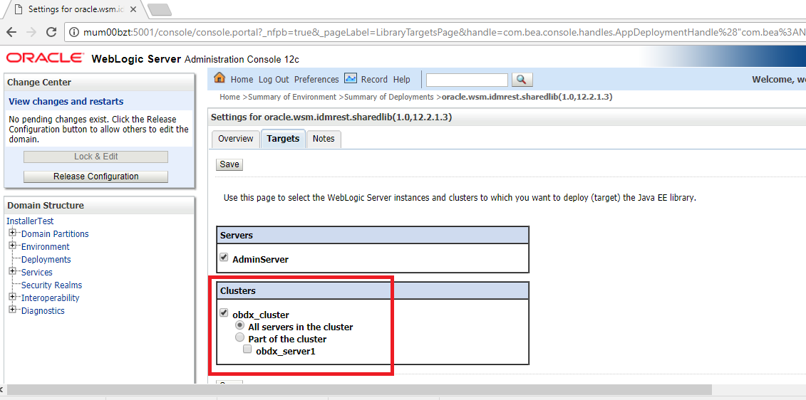The image size is (806, 400).
Task: Select the Settings for oracle.wsm browser tab
Action: click(75, 9)
